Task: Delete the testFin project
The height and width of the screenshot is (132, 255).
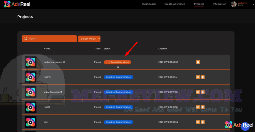Action: pyautogui.click(x=202, y=77)
